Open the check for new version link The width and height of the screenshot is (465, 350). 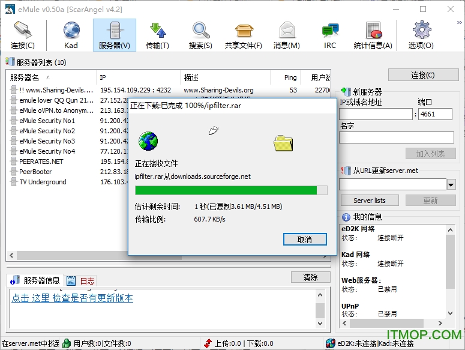pos(73,298)
